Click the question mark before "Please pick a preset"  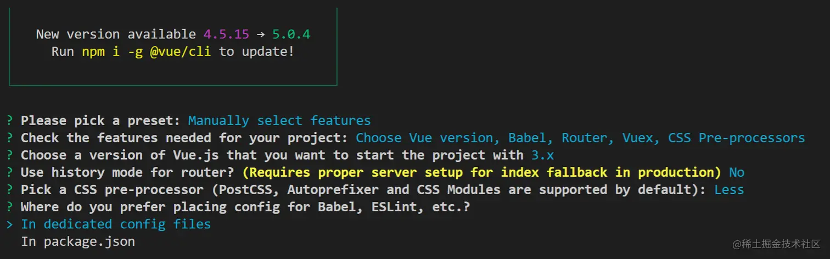(10, 121)
